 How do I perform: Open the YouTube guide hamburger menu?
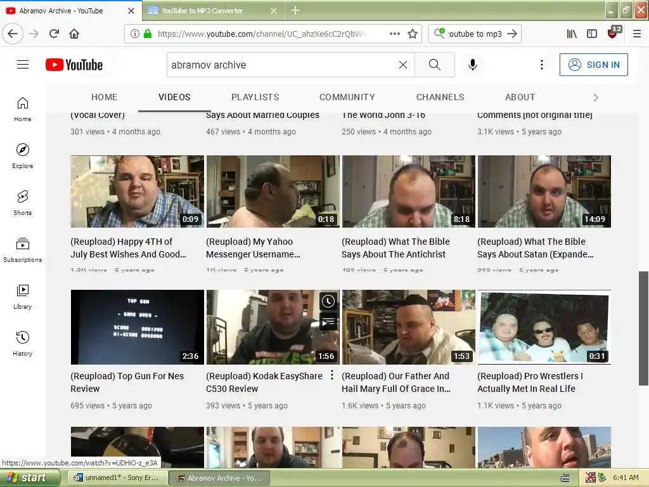pos(23,65)
